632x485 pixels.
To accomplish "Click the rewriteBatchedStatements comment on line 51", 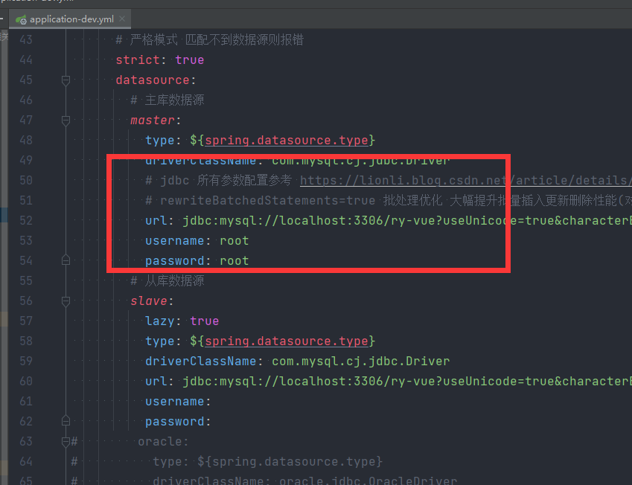I will [388, 201].
